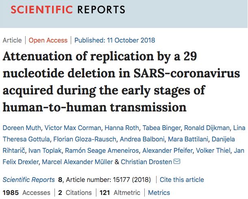248x199 pixels.
Task: Click the email envelope icon after Christian Drosten
Action: pyautogui.click(x=177, y=162)
